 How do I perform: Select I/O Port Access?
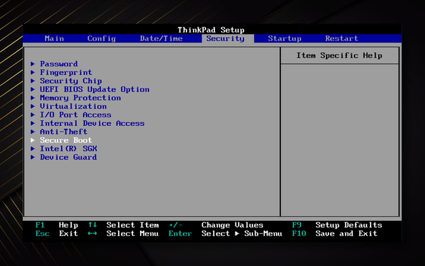[75, 115]
